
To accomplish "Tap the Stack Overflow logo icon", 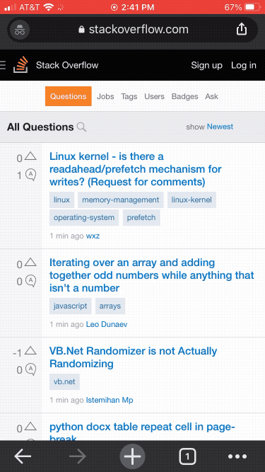I will [x=20, y=64].
